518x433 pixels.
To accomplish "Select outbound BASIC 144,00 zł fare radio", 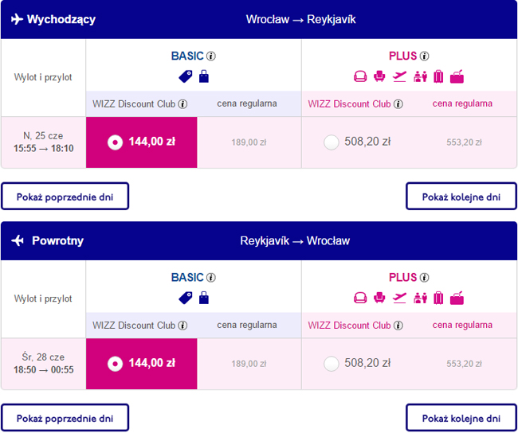I will pos(115,142).
